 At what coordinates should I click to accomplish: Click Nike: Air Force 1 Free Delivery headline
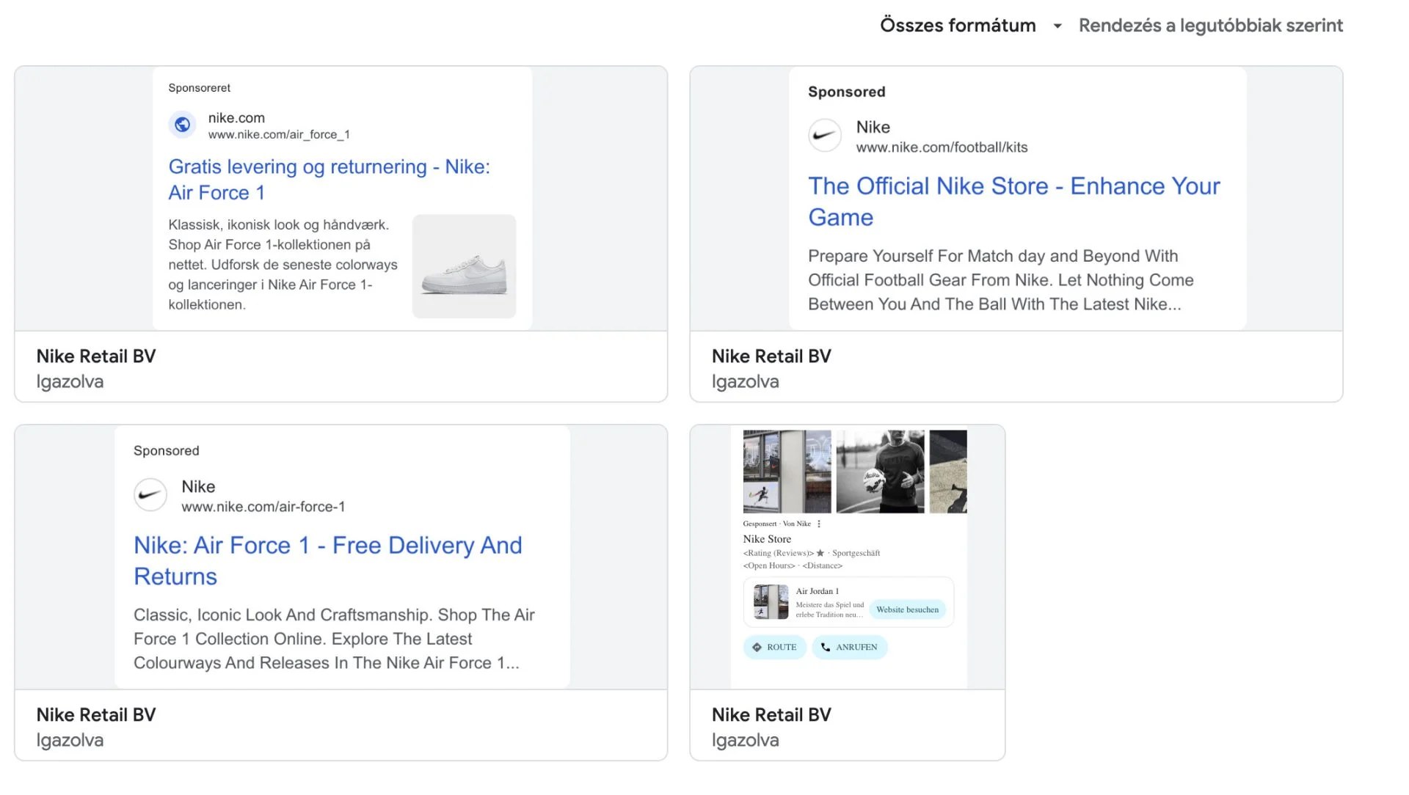(x=328, y=560)
